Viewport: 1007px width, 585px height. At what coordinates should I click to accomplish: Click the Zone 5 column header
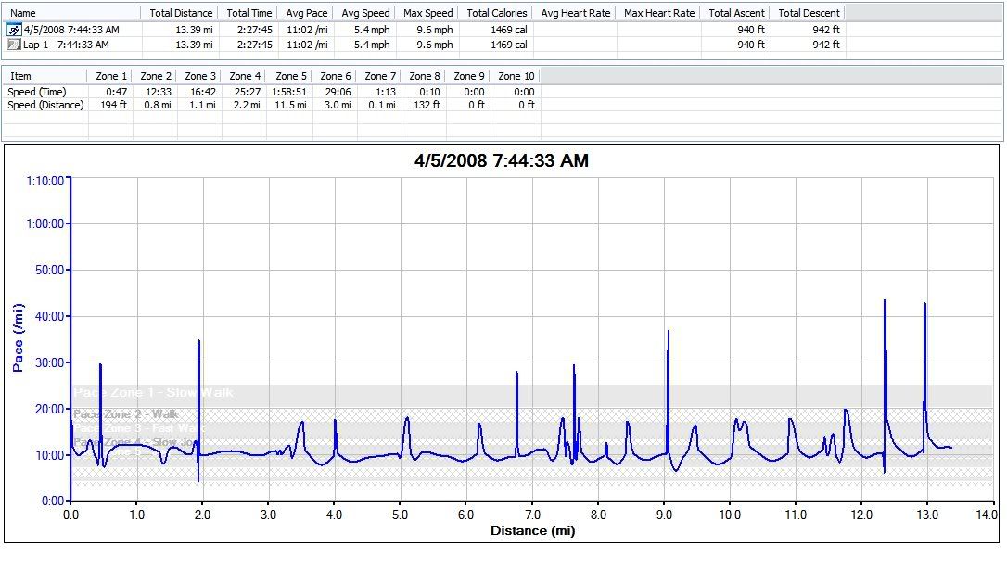[x=291, y=76]
